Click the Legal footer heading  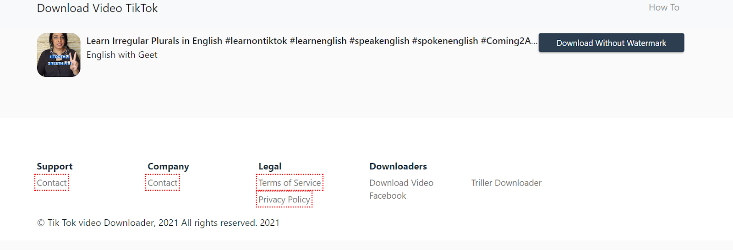pos(270,166)
